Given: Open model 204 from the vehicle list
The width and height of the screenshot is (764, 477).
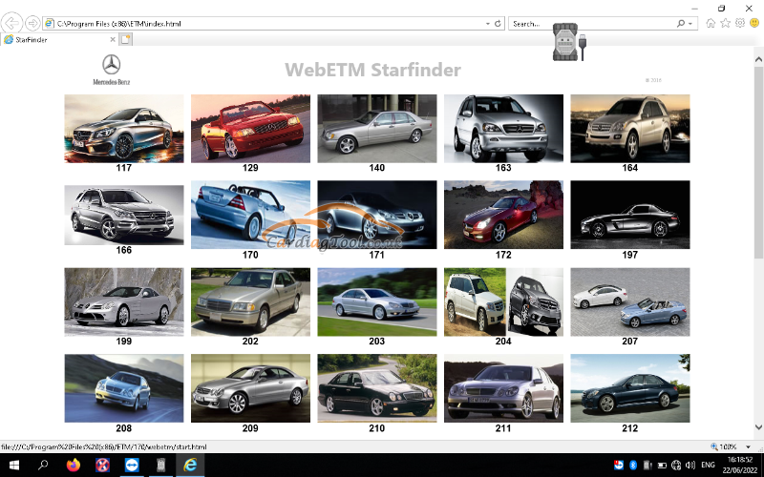Looking at the screenshot, I should (x=503, y=301).
